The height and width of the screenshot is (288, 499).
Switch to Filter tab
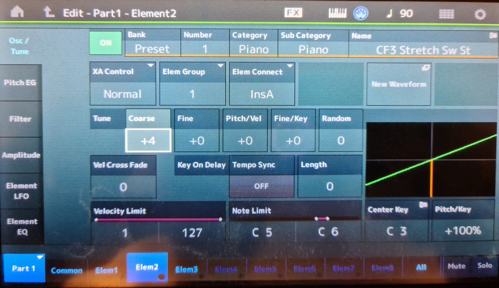20,119
